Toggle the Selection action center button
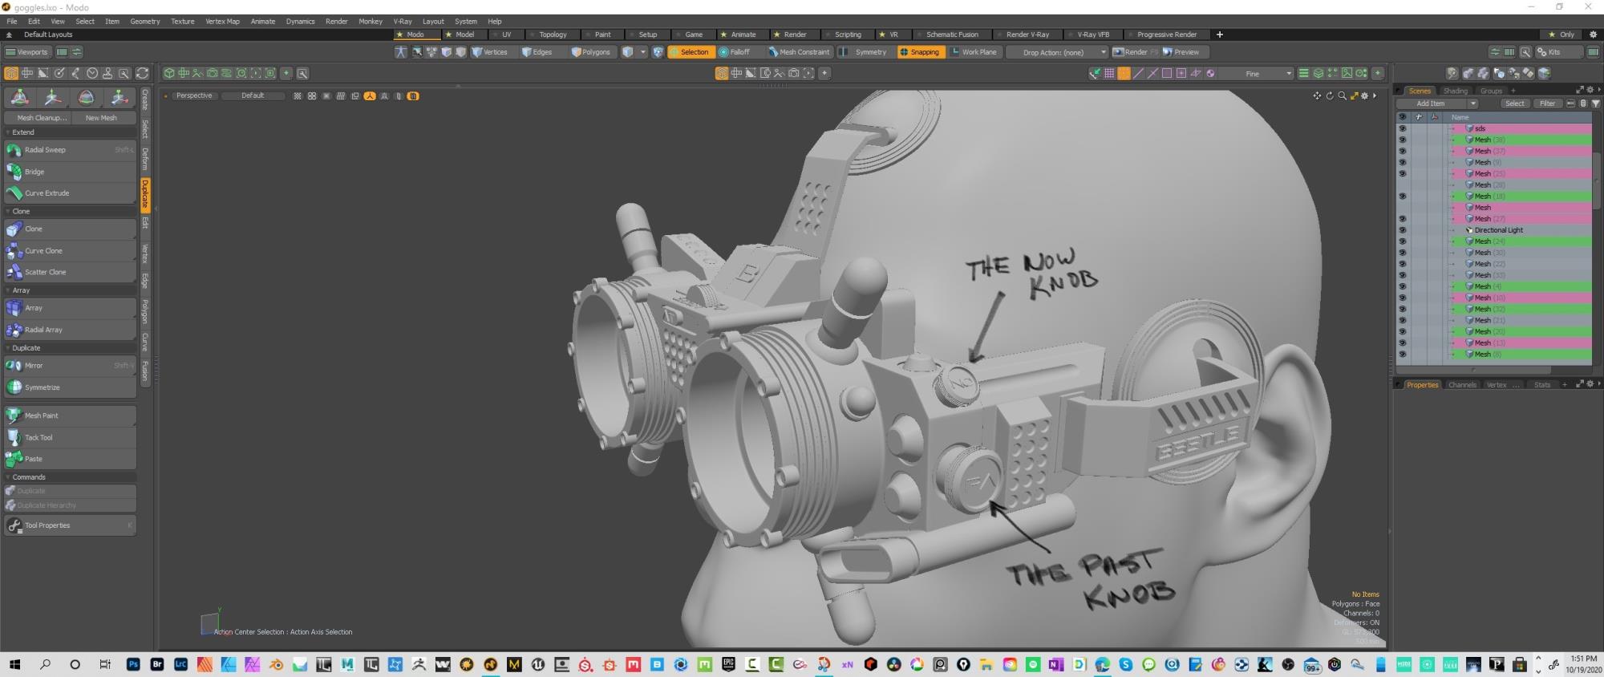The image size is (1604, 677). (690, 52)
